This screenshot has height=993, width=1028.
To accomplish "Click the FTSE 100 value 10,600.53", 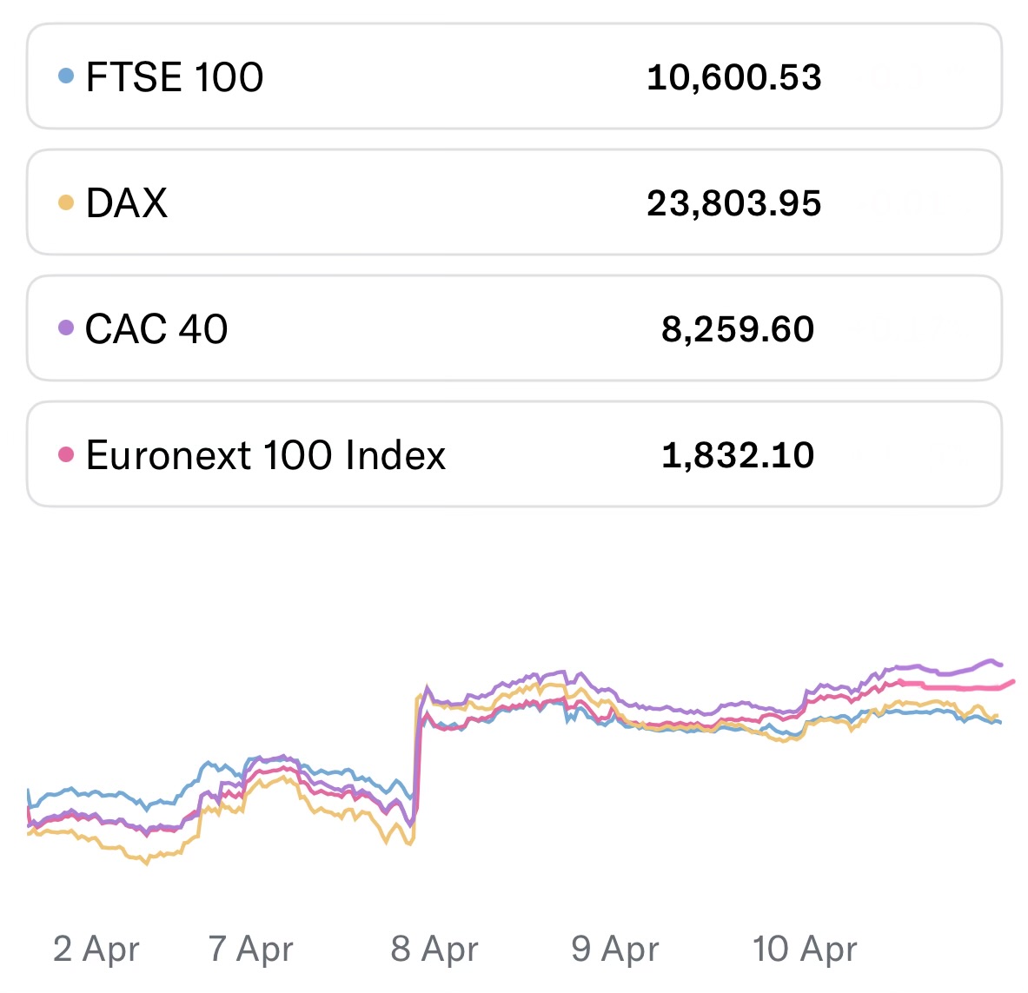I will click(x=733, y=77).
